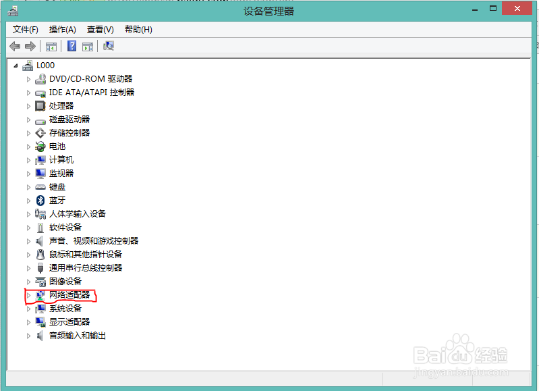Expand the 处理器 node arrow

[x=28, y=106]
